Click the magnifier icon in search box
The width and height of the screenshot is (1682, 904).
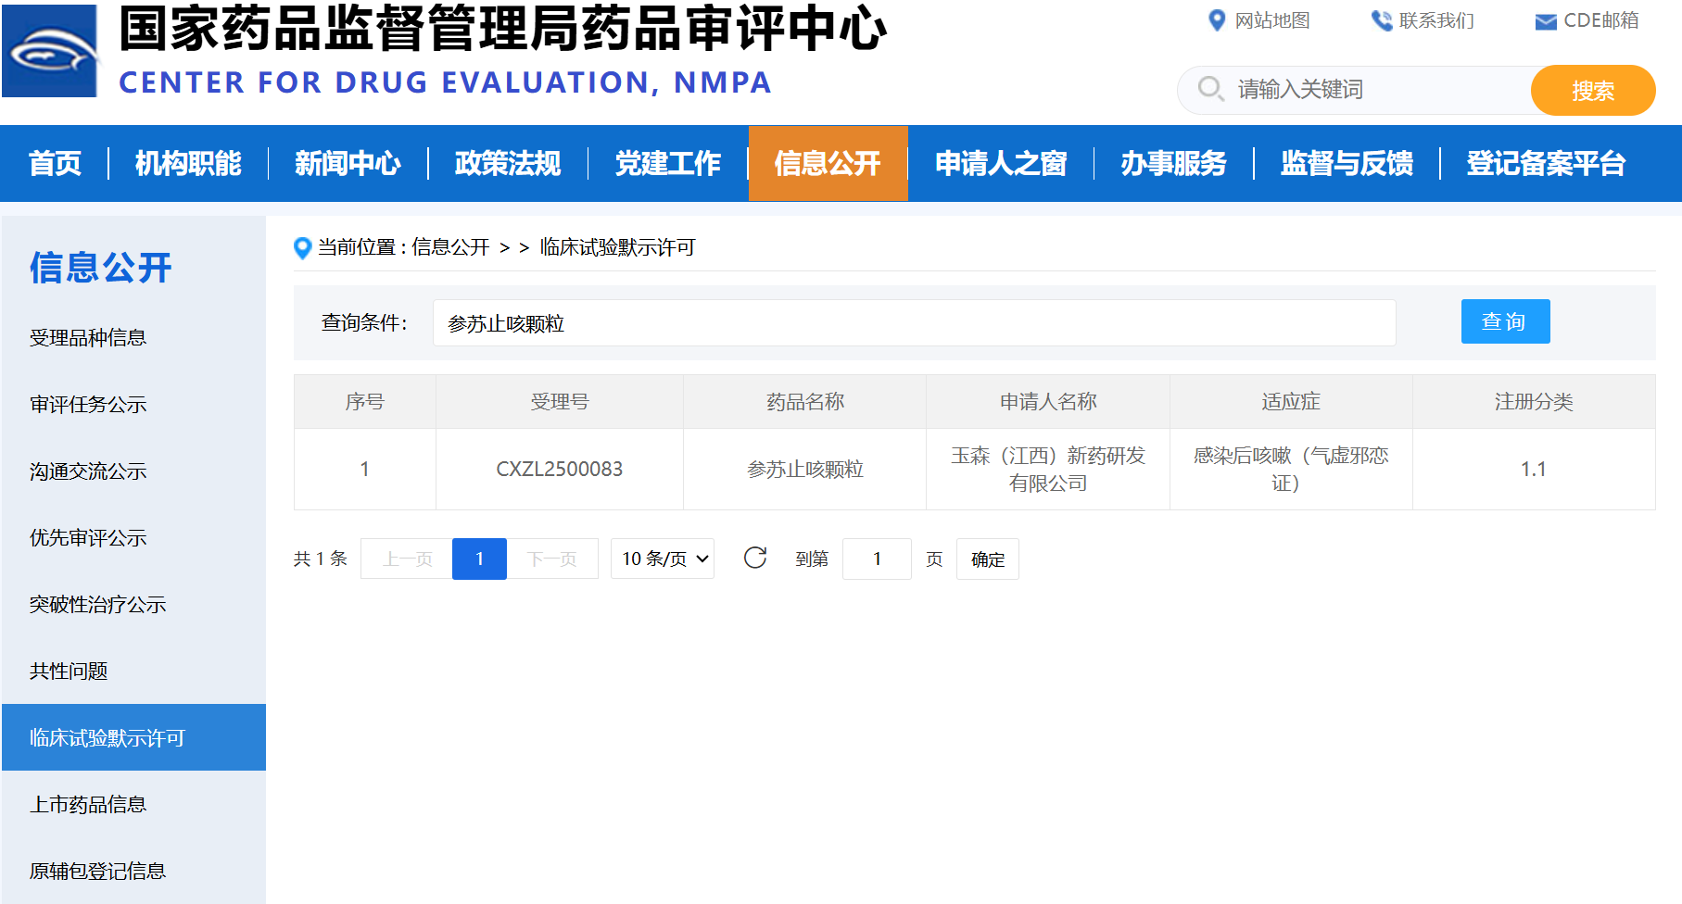click(1210, 89)
